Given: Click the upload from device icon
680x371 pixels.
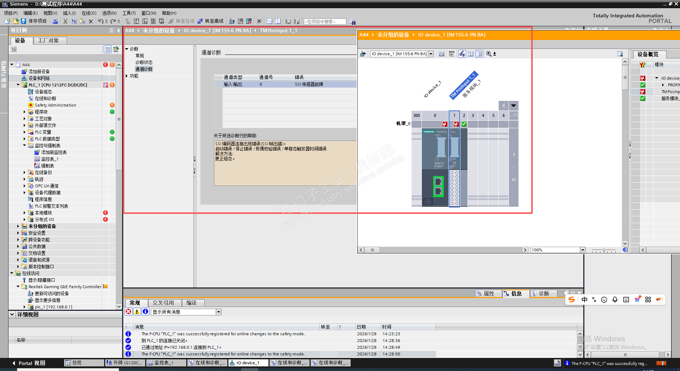Looking at the screenshot, I should point(145,21).
